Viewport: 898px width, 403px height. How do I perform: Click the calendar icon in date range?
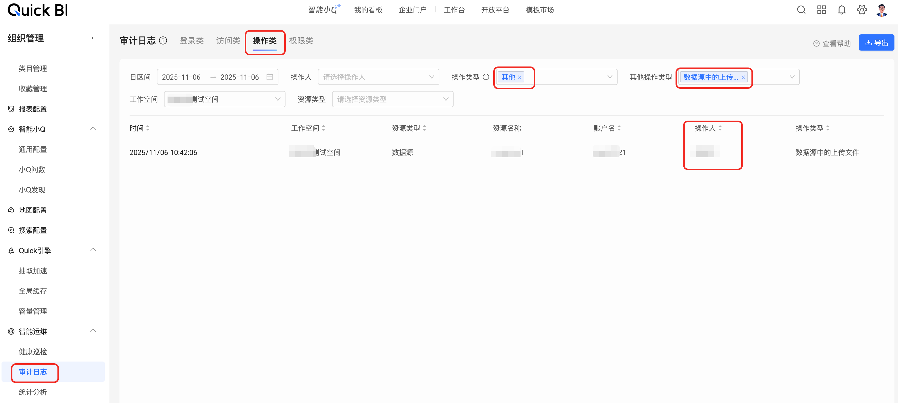[x=270, y=77]
